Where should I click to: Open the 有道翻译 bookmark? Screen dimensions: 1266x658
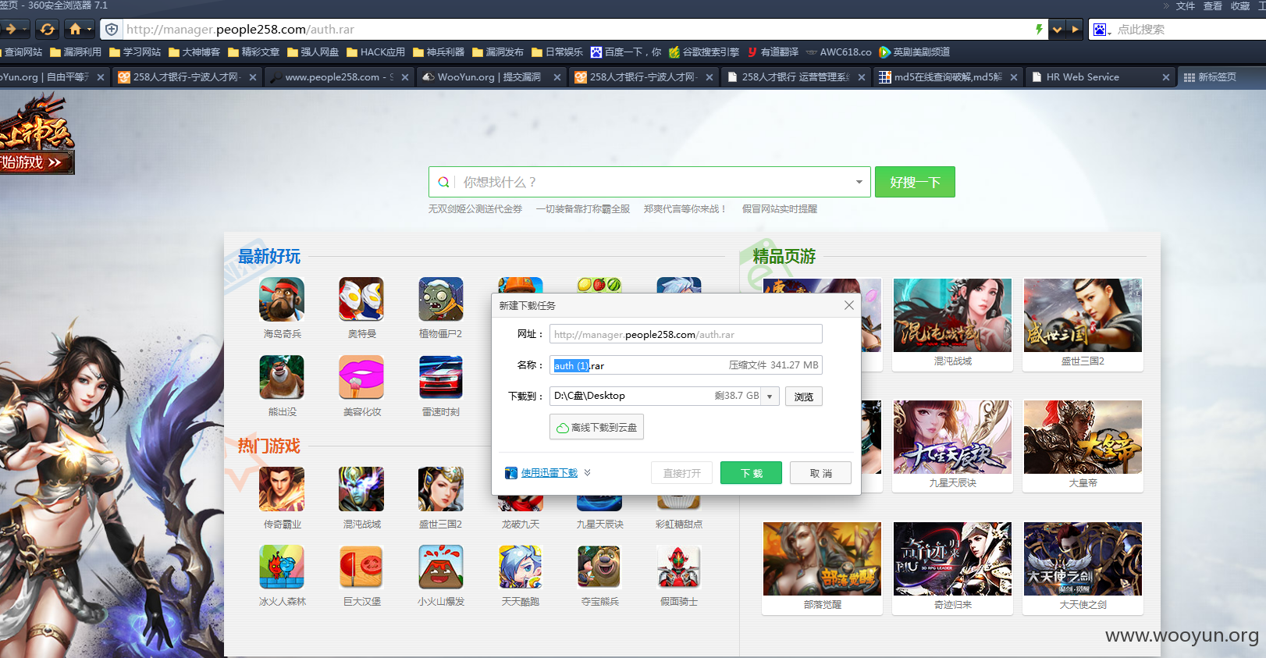[x=773, y=52]
